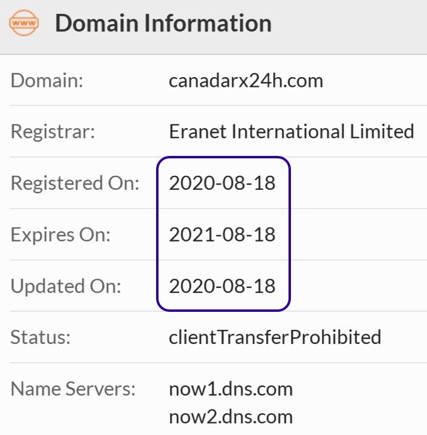Click the Registered On date 2020-08-18
This screenshot has height=435, width=427.
(222, 183)
